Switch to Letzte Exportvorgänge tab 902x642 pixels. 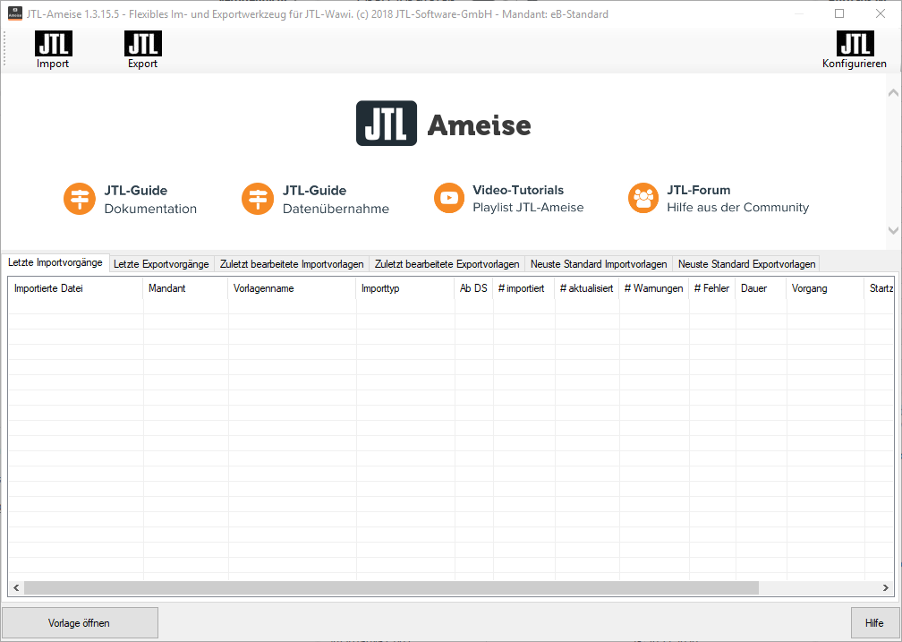pyautogui.click(x=161, y=264)
